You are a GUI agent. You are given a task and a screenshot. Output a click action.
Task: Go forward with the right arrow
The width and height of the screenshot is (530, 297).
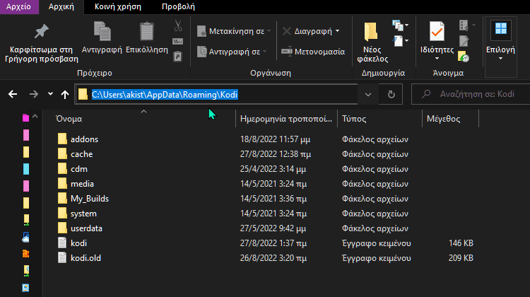point(34,94)
